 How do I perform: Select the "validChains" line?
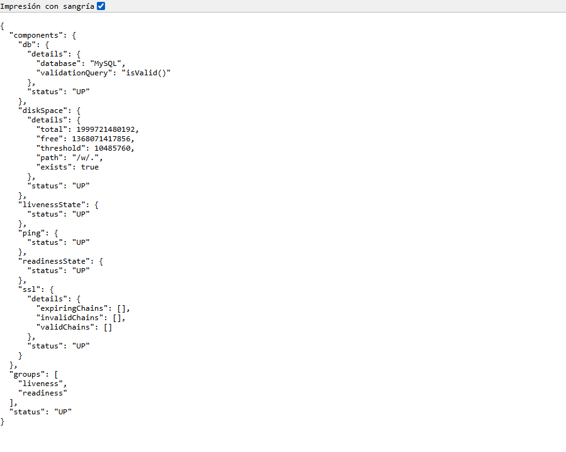(x=74, y=327)
